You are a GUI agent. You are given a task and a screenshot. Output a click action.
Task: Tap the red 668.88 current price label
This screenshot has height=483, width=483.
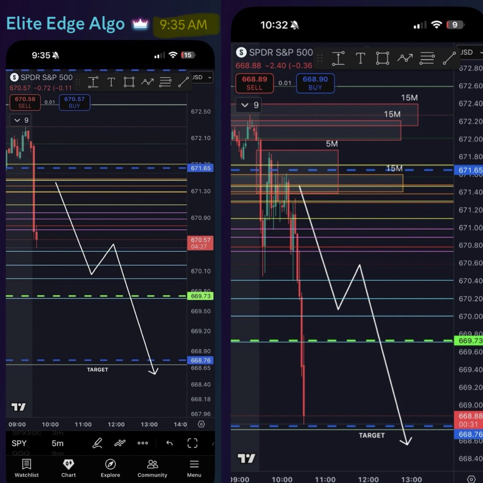469,420
